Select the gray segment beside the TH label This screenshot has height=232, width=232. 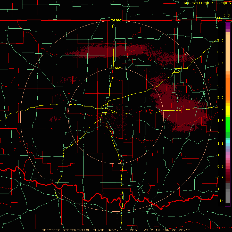pos(228,198)
